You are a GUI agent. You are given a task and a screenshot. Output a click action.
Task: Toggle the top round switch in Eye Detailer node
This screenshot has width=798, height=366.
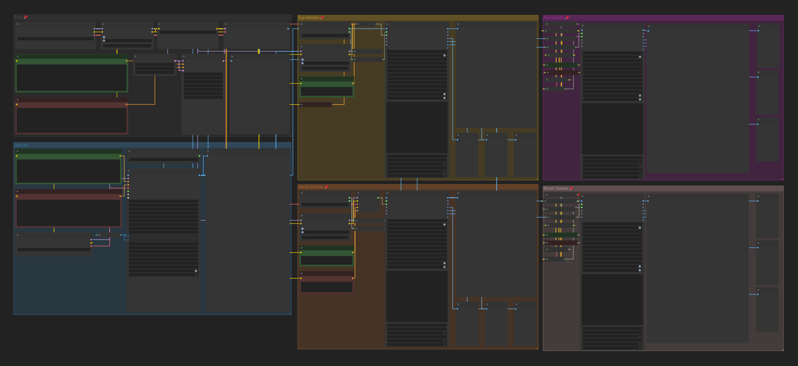445,56
